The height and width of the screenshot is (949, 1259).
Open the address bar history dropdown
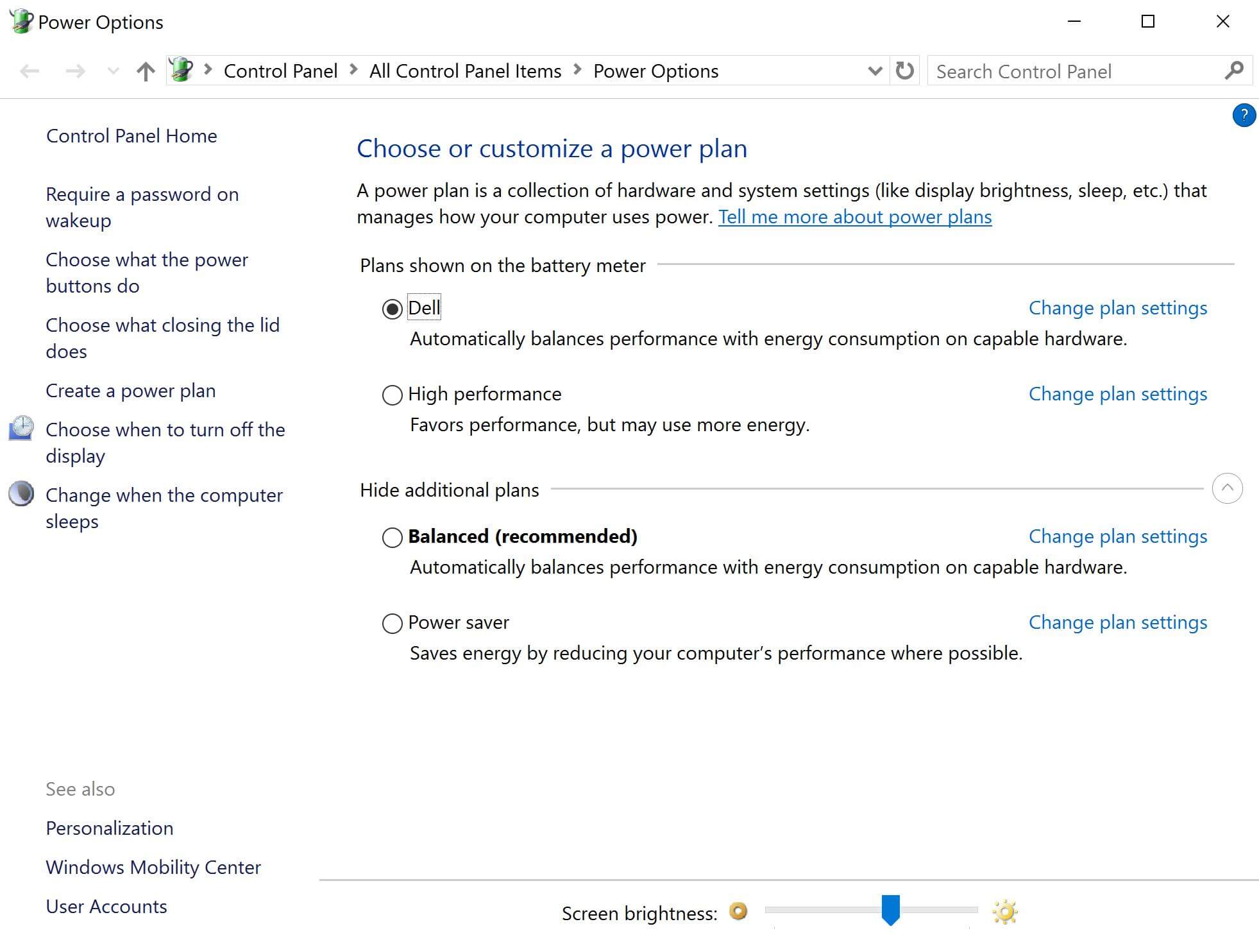pos(874,71)
